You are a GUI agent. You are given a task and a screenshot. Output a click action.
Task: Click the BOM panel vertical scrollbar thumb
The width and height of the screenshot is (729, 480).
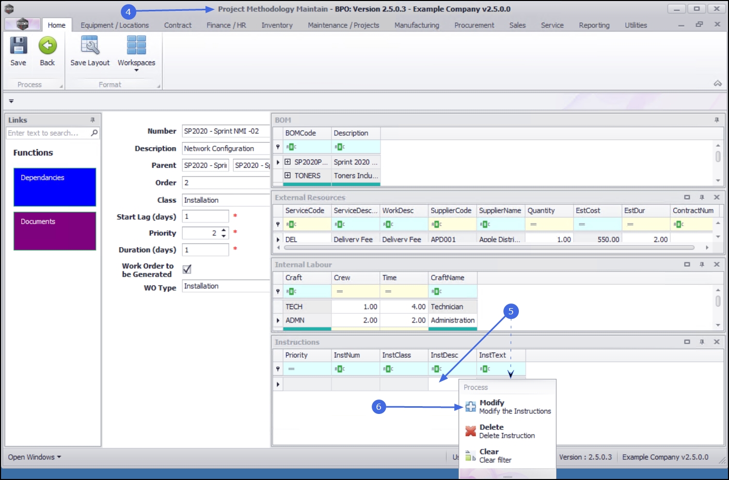tap(718, 156)
